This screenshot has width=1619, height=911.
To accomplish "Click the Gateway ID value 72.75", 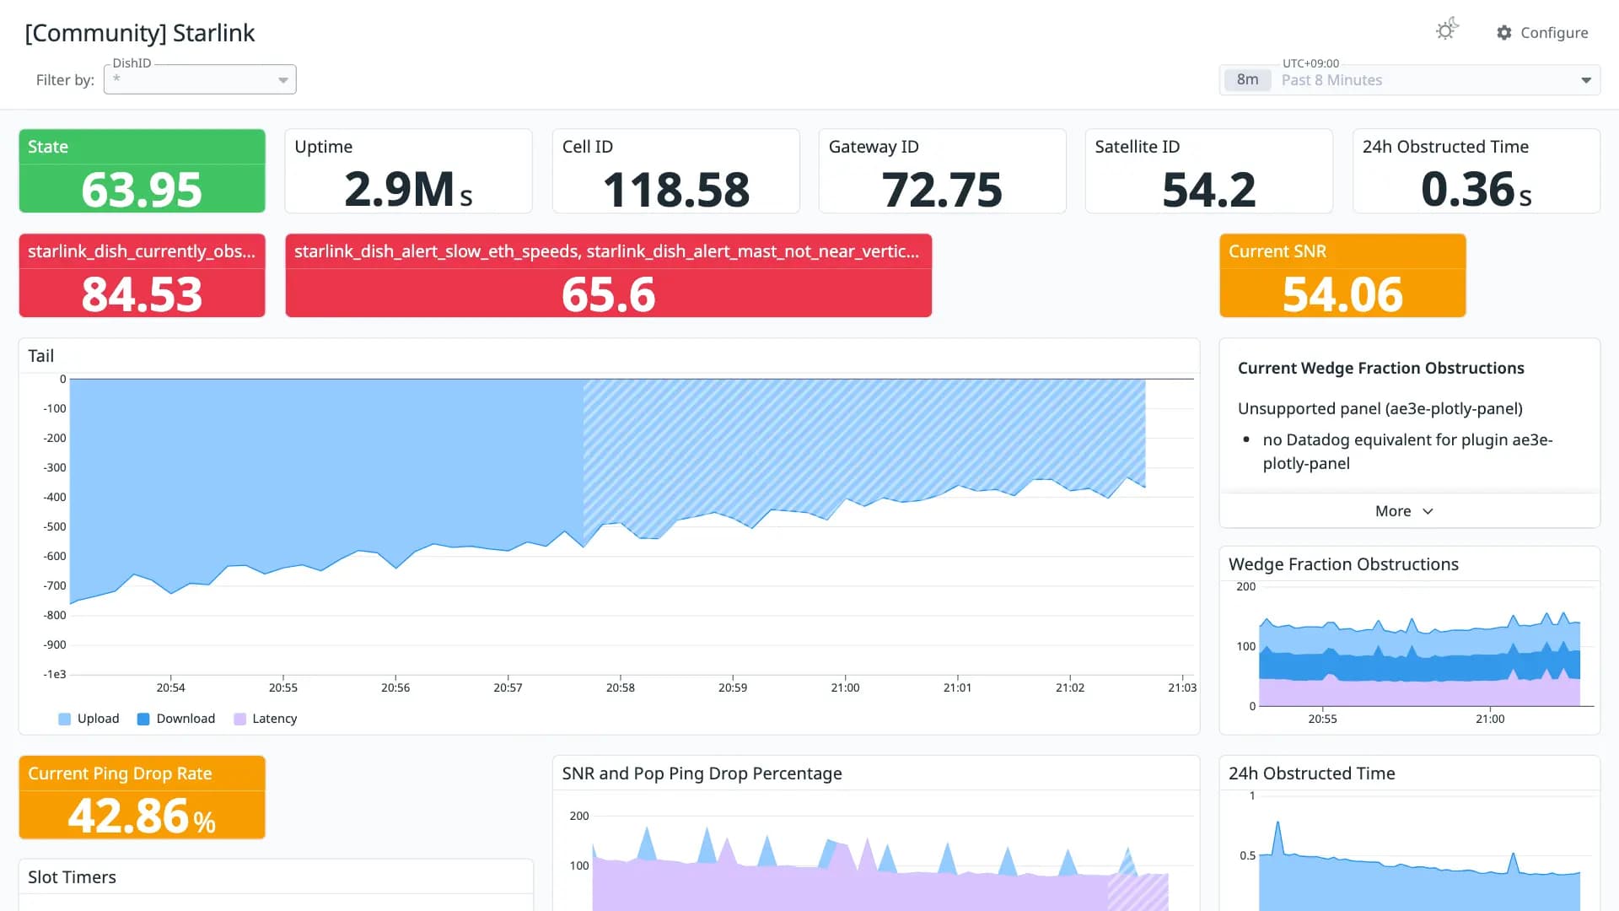I will pyautogui.click(x=942, y=190).
